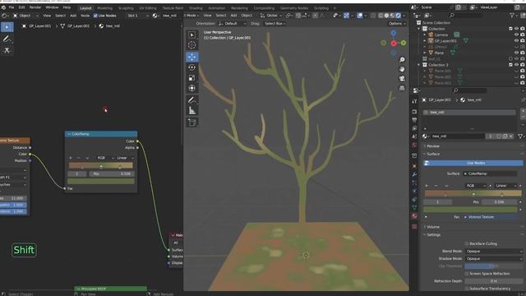Open Blend Mode dropdown
The image size is (526, 296).
[494, 251]
